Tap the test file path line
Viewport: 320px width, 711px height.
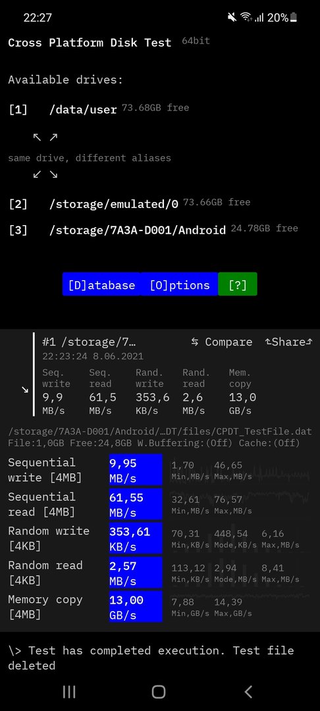160,432
